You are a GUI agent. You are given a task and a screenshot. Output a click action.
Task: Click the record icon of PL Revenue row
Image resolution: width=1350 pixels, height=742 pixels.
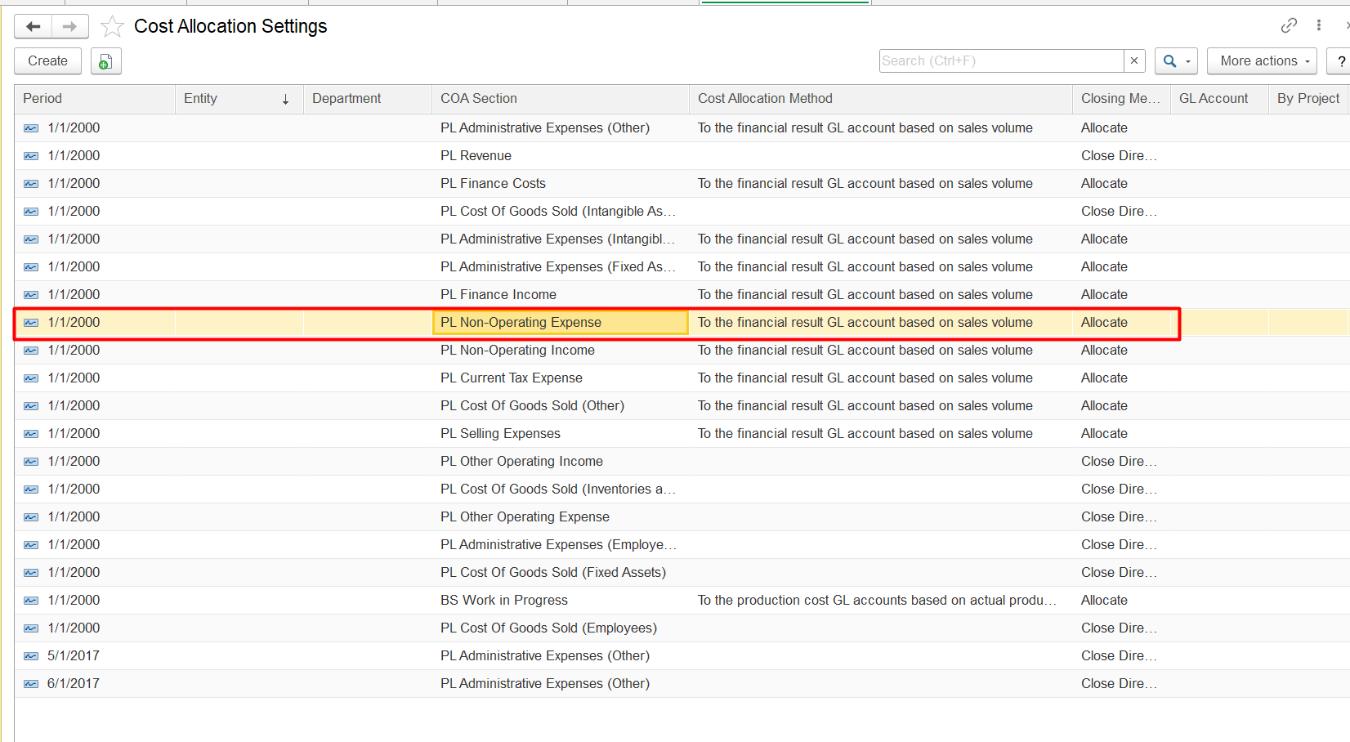coord(31,156)
